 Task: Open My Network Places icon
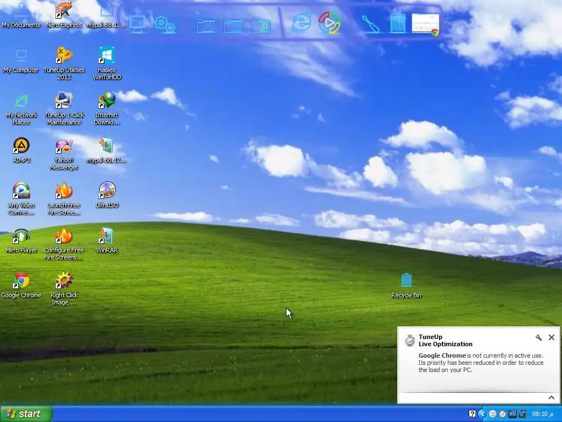pos(21,109)
